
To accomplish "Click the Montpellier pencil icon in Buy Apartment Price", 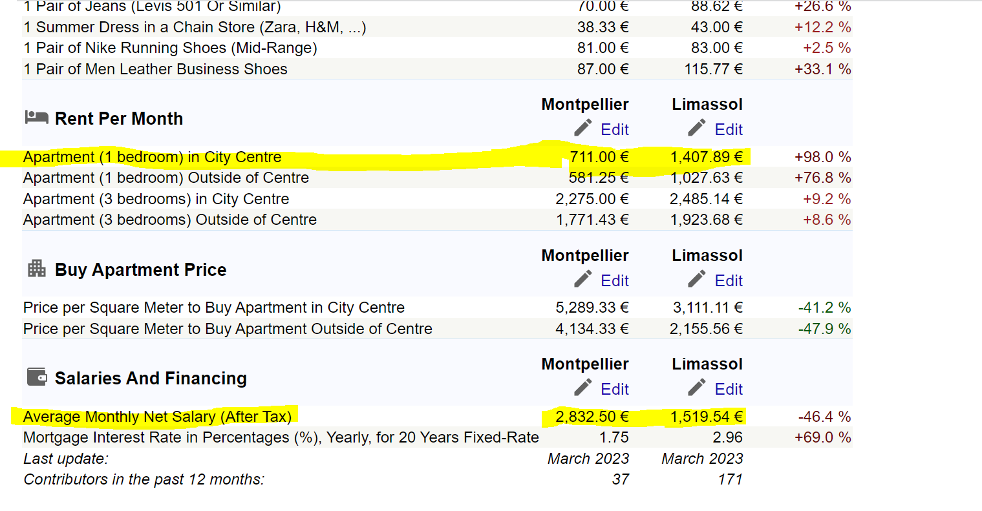I will tap(582, 280).
